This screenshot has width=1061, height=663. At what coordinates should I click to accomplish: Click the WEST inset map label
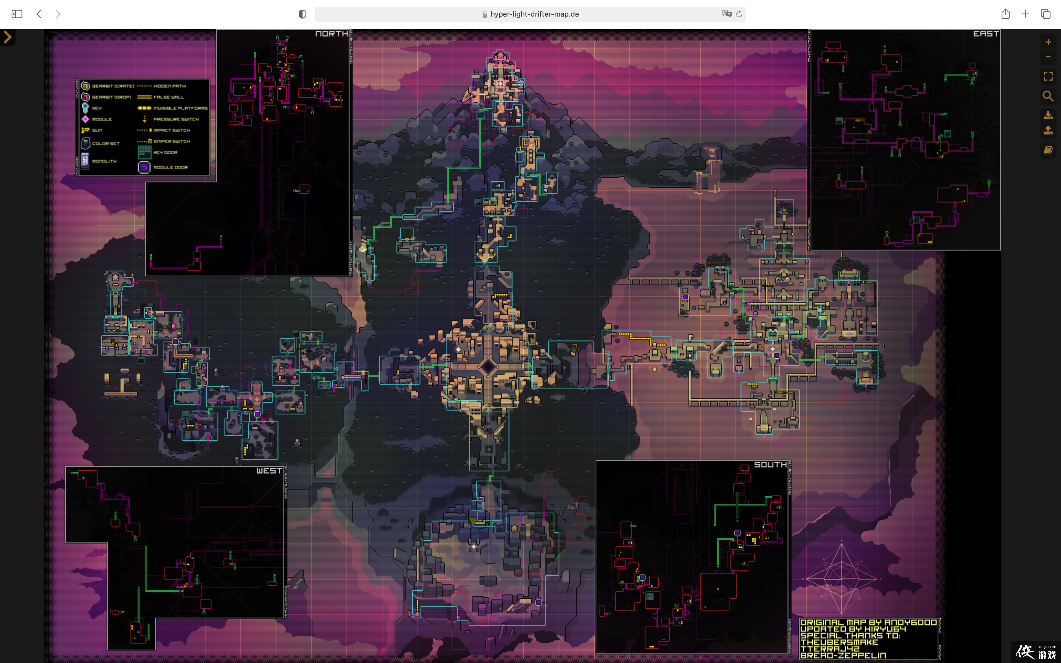[269, 470]
